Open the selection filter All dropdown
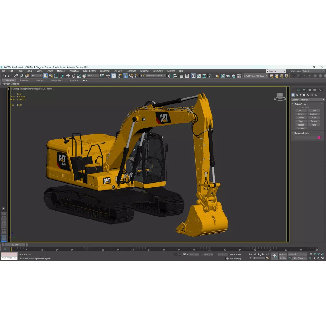 [x=37, y=75]
